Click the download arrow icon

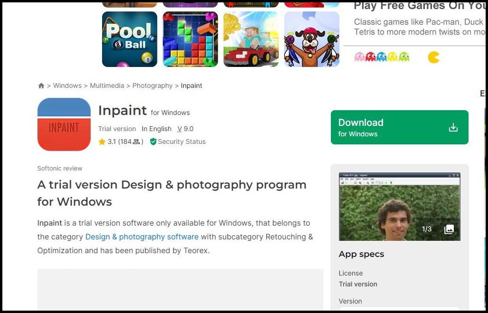(x=453, y=127)
